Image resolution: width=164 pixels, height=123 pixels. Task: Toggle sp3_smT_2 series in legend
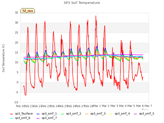point(71,114)
